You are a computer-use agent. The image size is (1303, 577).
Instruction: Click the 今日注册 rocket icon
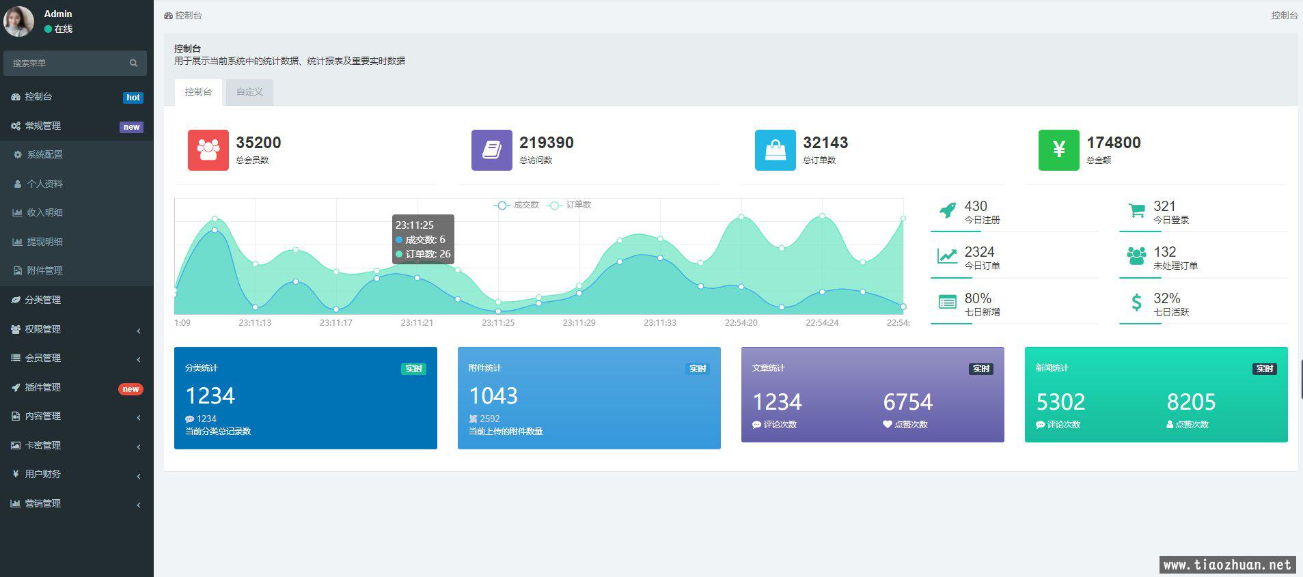click(947, 210)
